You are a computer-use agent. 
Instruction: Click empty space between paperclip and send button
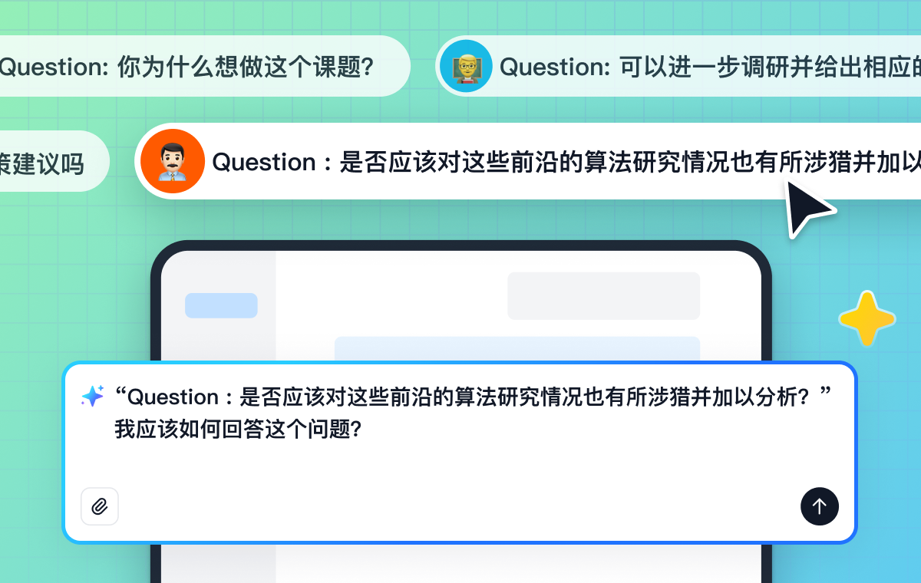click(460, 506)
